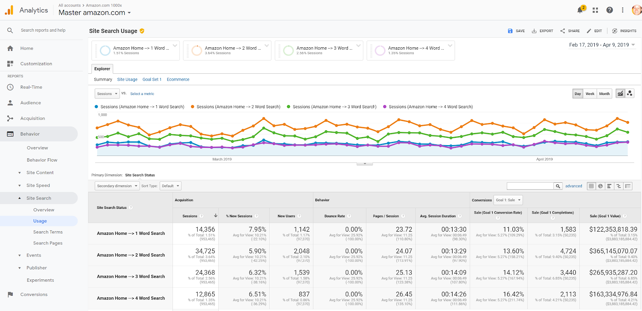This screenshot has height=311, width=642.
Task: Click the EXPORT button
Action: coord(542,31)
